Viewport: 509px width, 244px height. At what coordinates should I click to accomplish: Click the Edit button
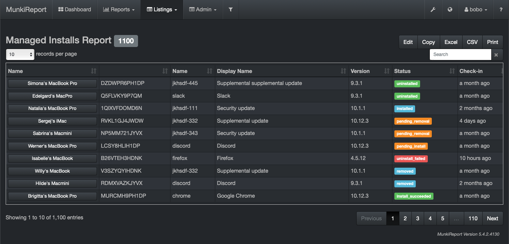408,42
